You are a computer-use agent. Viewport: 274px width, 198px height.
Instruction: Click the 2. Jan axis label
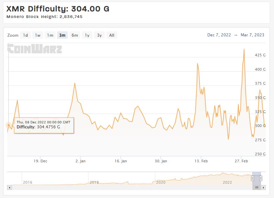point(80,161)
